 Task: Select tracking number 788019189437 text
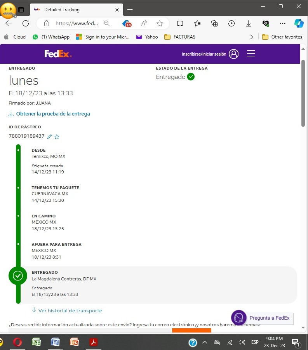(26, 136)
